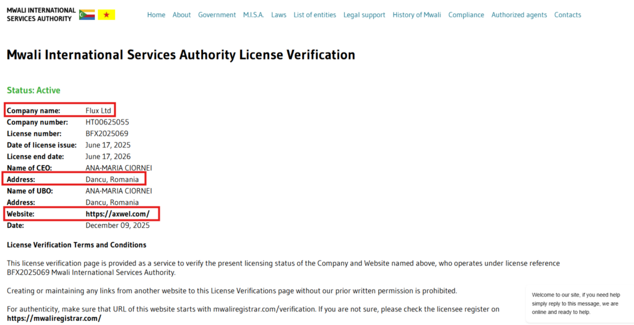Click the 'Date of license issue:' label
This screenshot has height=325, width=634.
41,145
